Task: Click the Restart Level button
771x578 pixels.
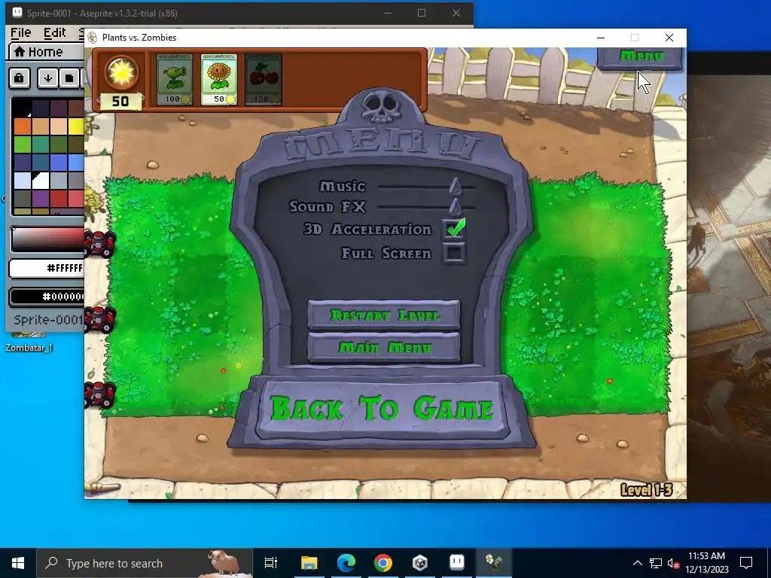Action: pyautogui.click(x=383, y=315)
